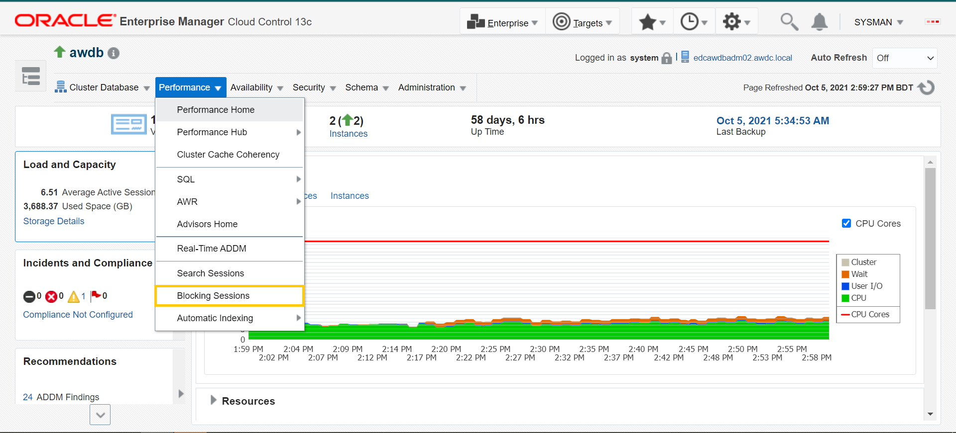
Task: Select Performance Home menu item
Action: coord(230,110)
